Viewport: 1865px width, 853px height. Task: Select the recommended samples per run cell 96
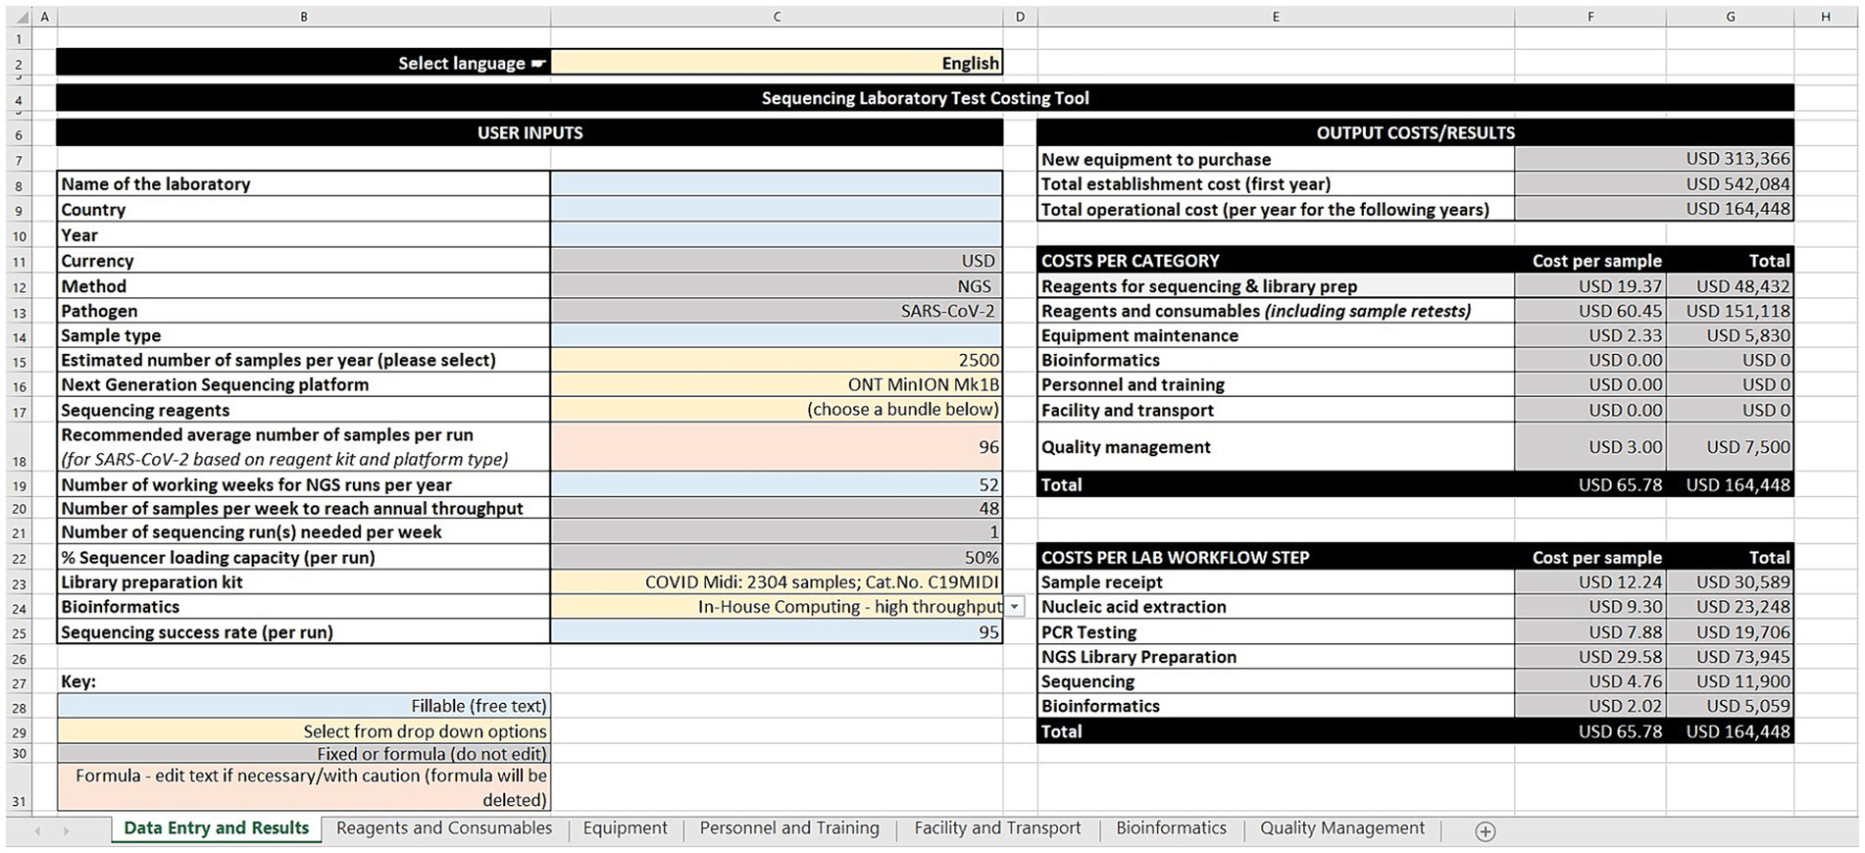coord(777,447)
